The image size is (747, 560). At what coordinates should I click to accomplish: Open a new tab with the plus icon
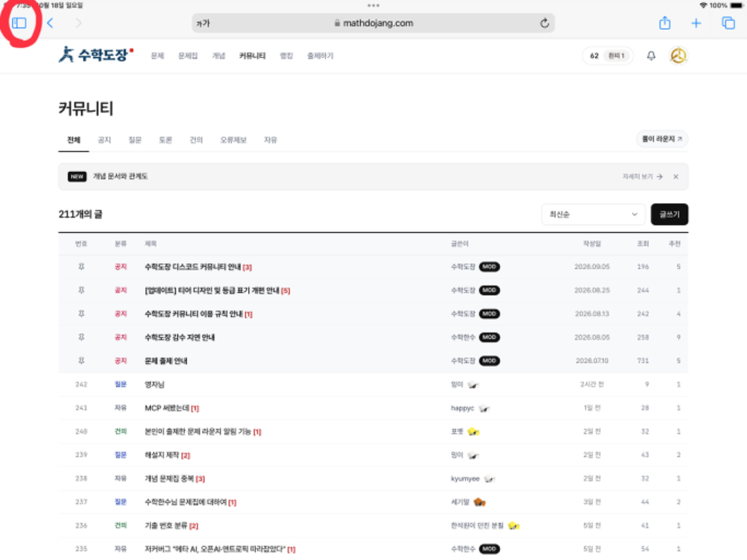[x=696, y=23]
